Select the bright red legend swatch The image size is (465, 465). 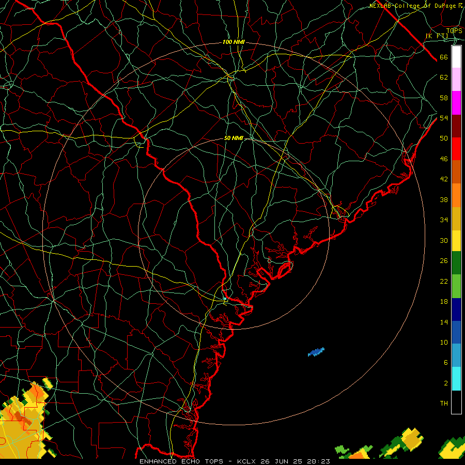point(456,149)
